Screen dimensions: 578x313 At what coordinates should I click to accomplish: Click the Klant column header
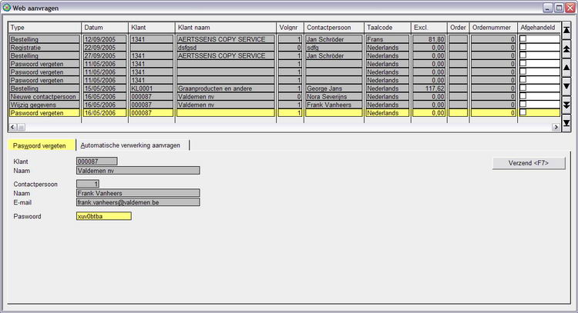point(152,27)
